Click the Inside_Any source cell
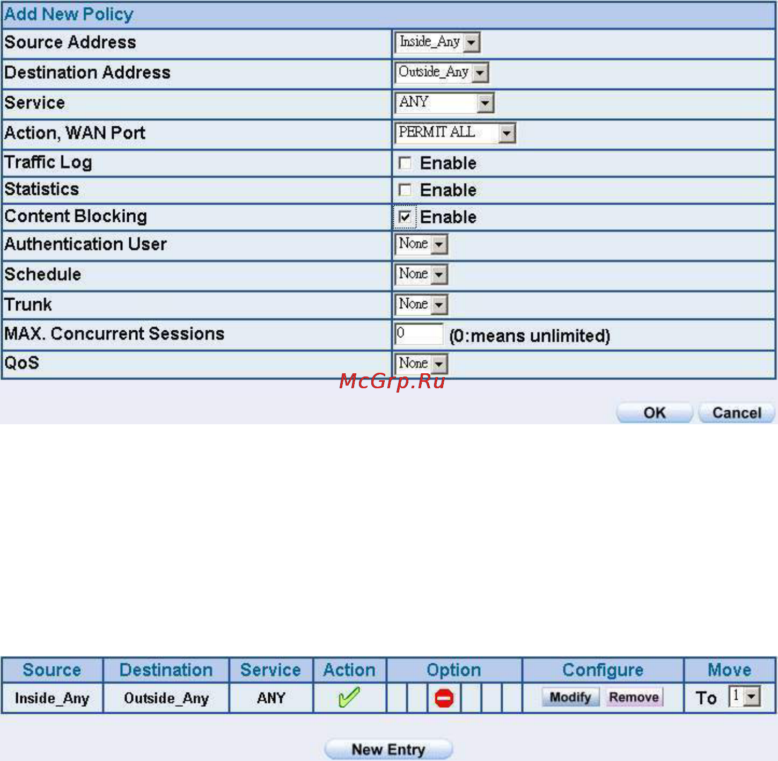Image resolution: width=778 pixels, height=761 pixels. tap(52, 698)
